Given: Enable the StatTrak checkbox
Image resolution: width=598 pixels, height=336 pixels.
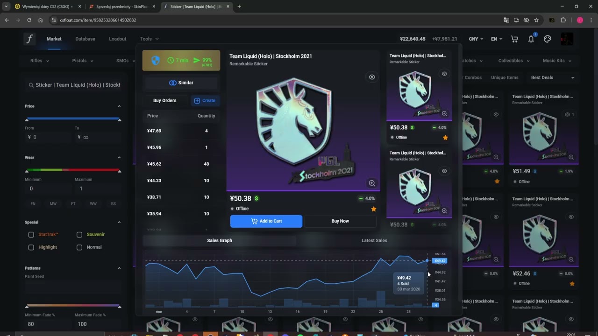Looking at the screenshot, I should (x=31, y=235).
